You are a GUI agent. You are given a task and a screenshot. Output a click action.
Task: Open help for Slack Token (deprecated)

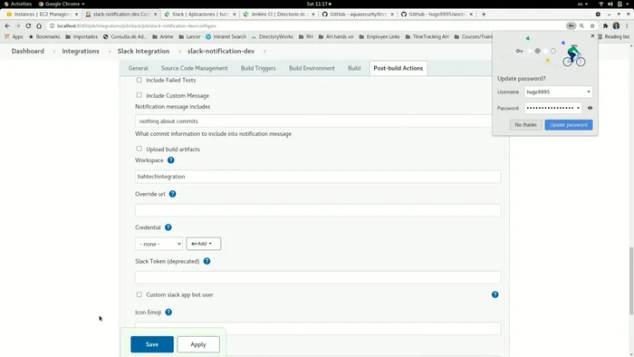click(207, 261)
